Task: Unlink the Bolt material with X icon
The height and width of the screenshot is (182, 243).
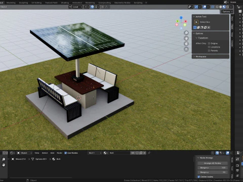Action: [x=144, y=153]
